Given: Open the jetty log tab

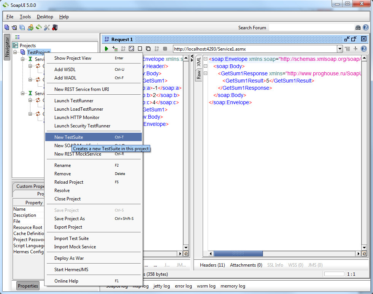Looking at the screenshot, I should tap(162, 286).
